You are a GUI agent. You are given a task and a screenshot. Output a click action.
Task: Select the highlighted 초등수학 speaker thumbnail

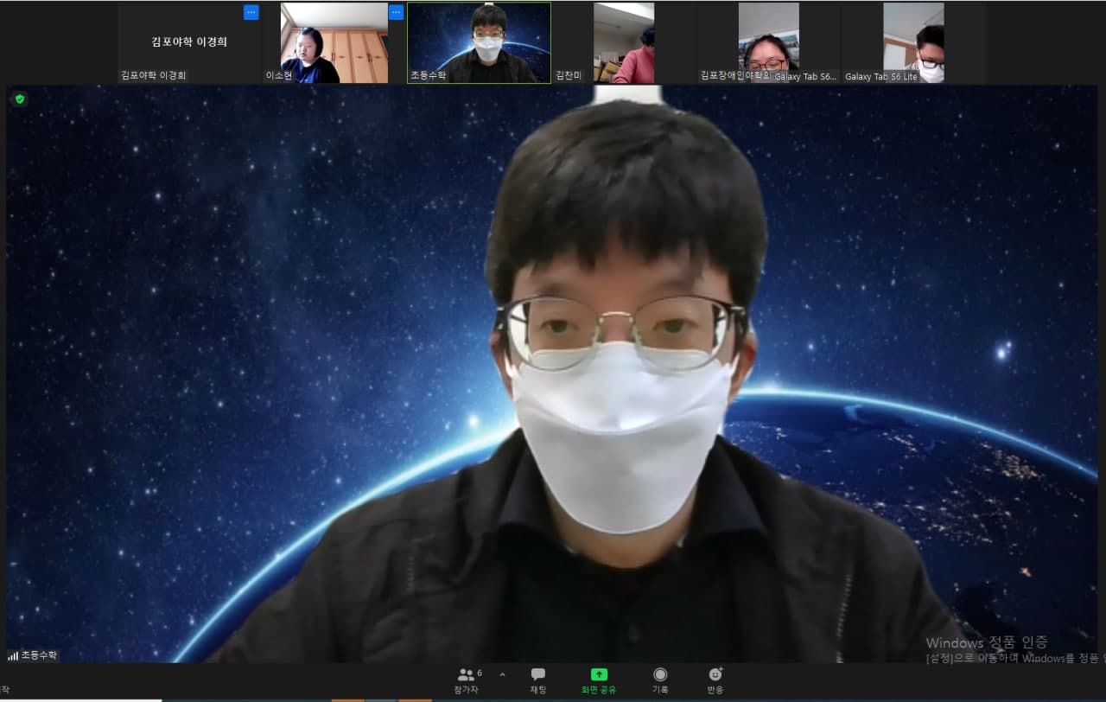[x=479, y=42]
